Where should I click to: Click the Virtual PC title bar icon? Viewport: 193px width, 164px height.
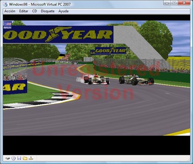(5, 4)
